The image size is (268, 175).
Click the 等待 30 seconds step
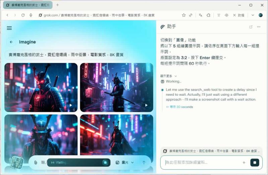pos(180,107)
